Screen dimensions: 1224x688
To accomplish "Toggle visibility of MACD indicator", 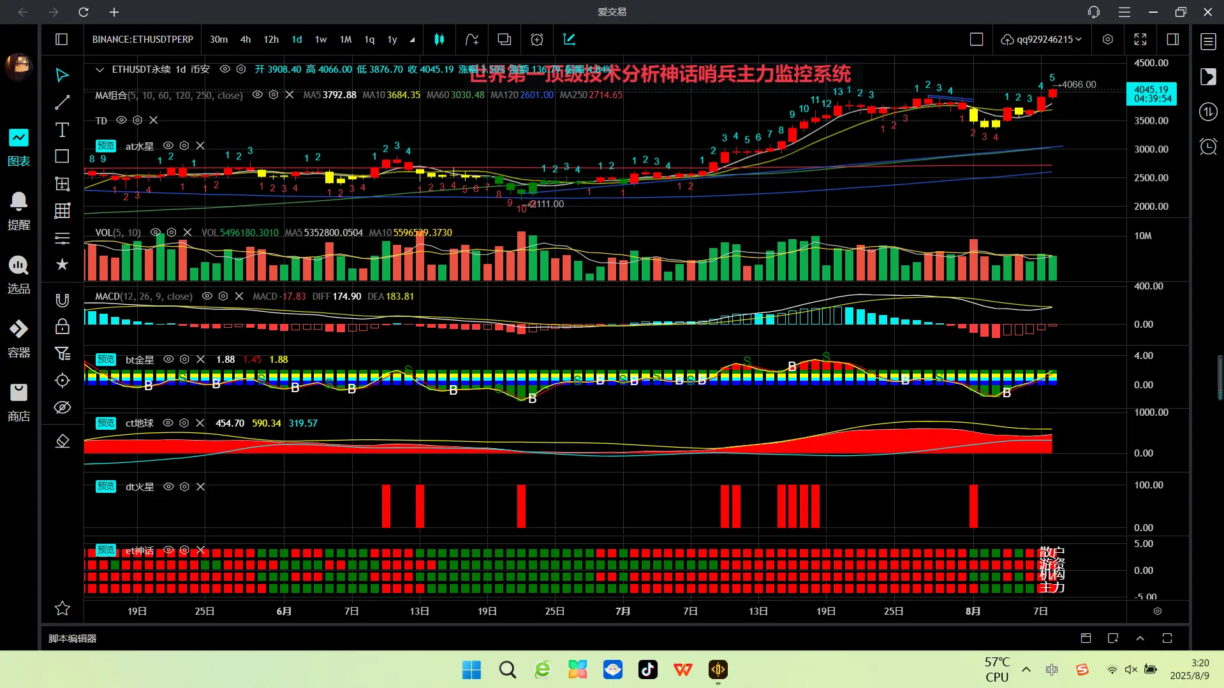I will point(207,296).
